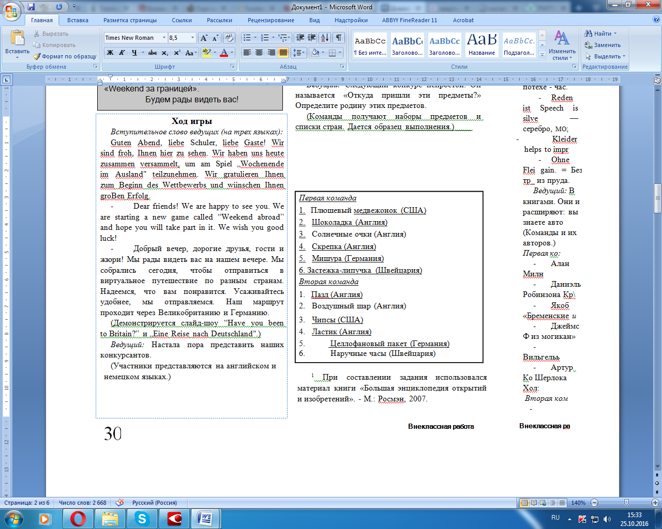Open bullets list dropdown arrow
662x529 pixels.
(255, 38)
